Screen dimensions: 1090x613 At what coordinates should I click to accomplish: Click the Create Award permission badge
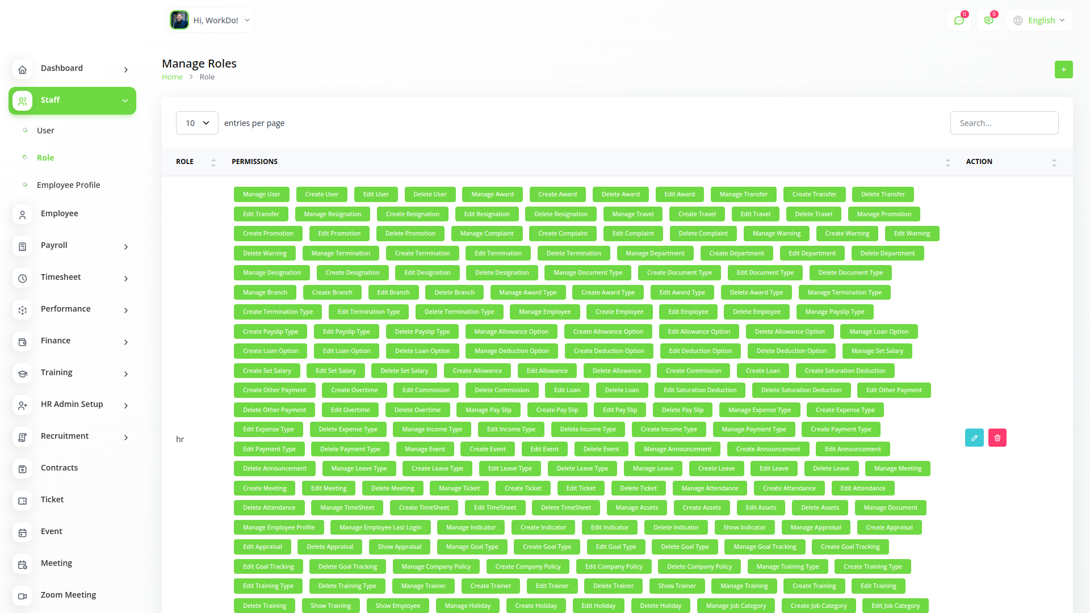tap(557, 194)
